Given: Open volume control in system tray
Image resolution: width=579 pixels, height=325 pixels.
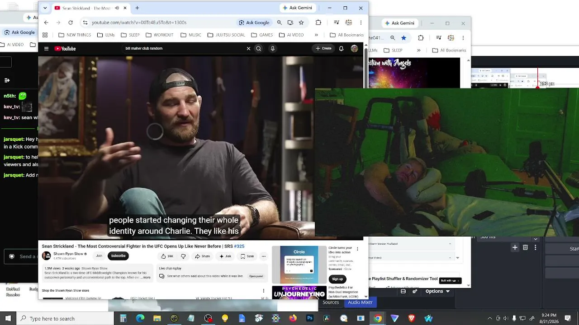Looking at the screenshot, I should point(506,319).
